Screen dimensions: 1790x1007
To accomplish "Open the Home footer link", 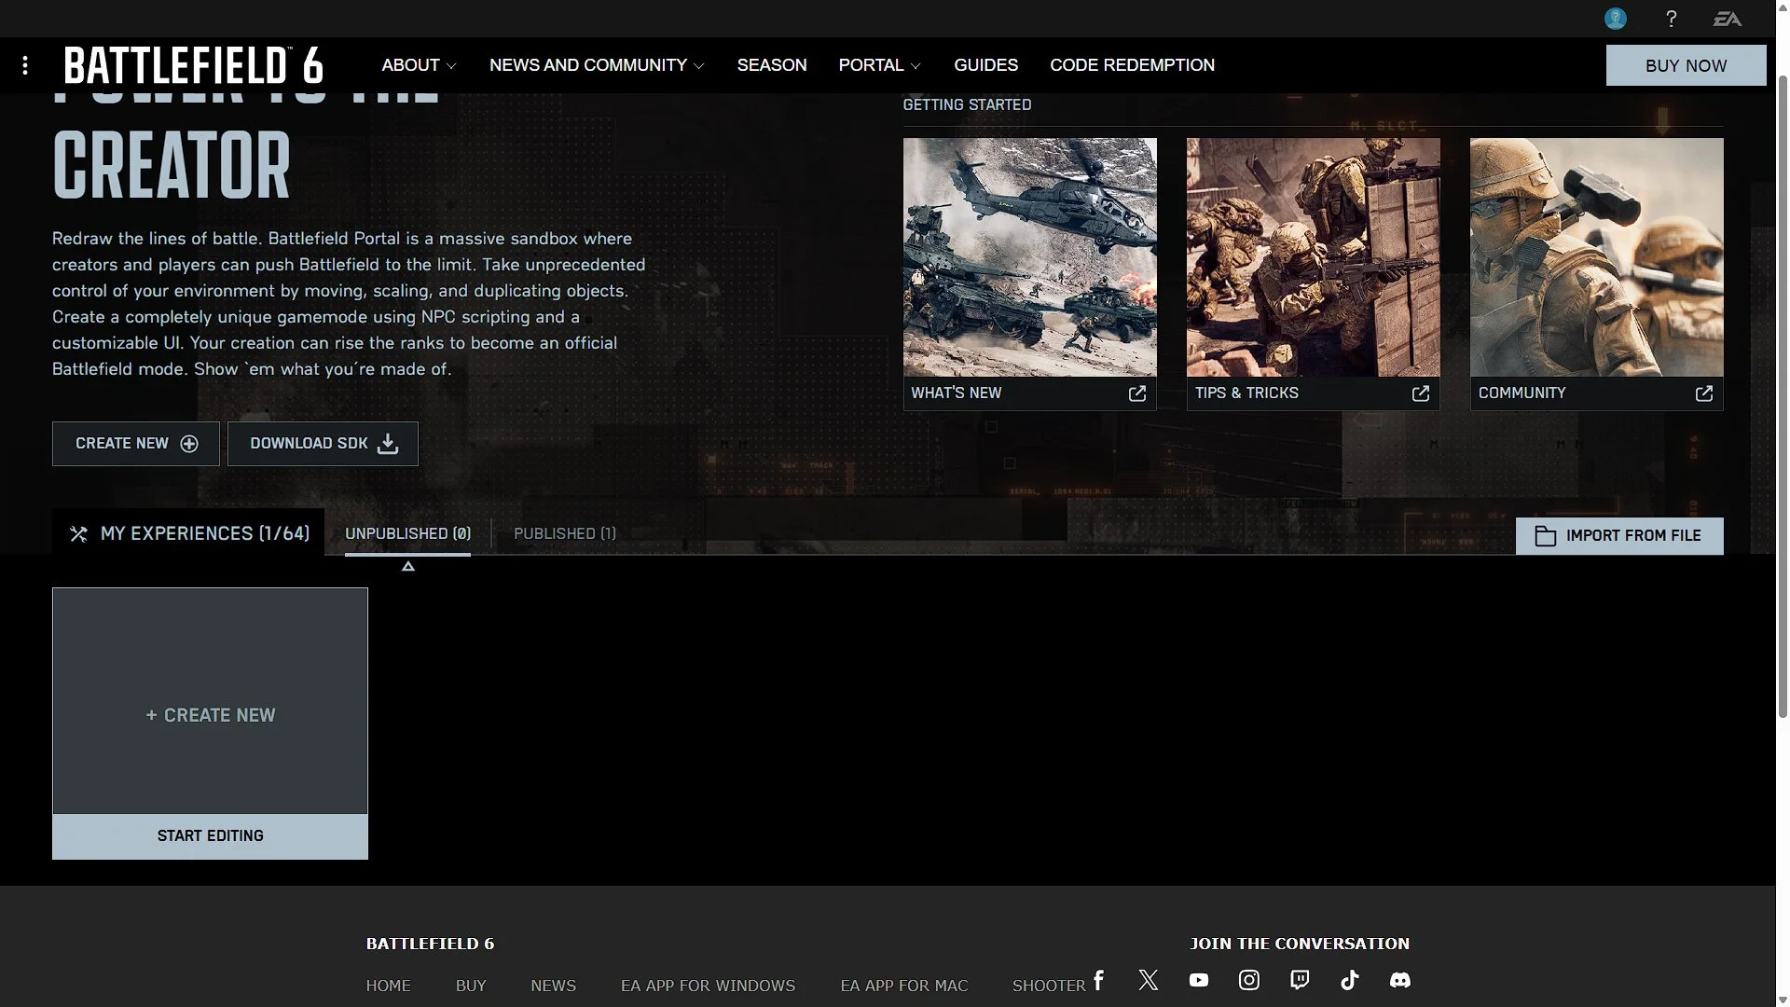I will (388, 986).
